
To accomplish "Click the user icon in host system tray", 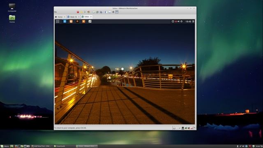I will pyautogui.click(x=238, y=146).
